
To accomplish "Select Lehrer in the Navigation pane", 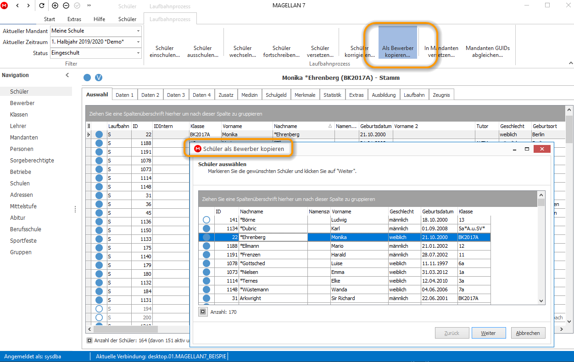I will coord(18,126).
